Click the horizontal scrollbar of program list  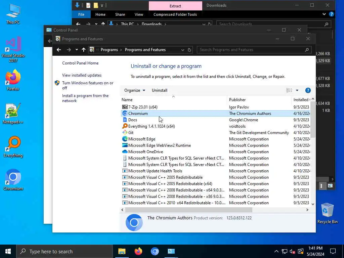click(x=188, y=210)
